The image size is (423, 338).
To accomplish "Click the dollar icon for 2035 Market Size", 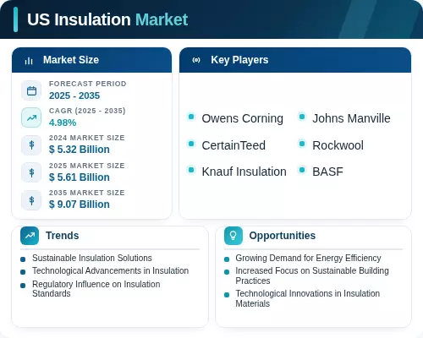I will click(x=31, y=200).
